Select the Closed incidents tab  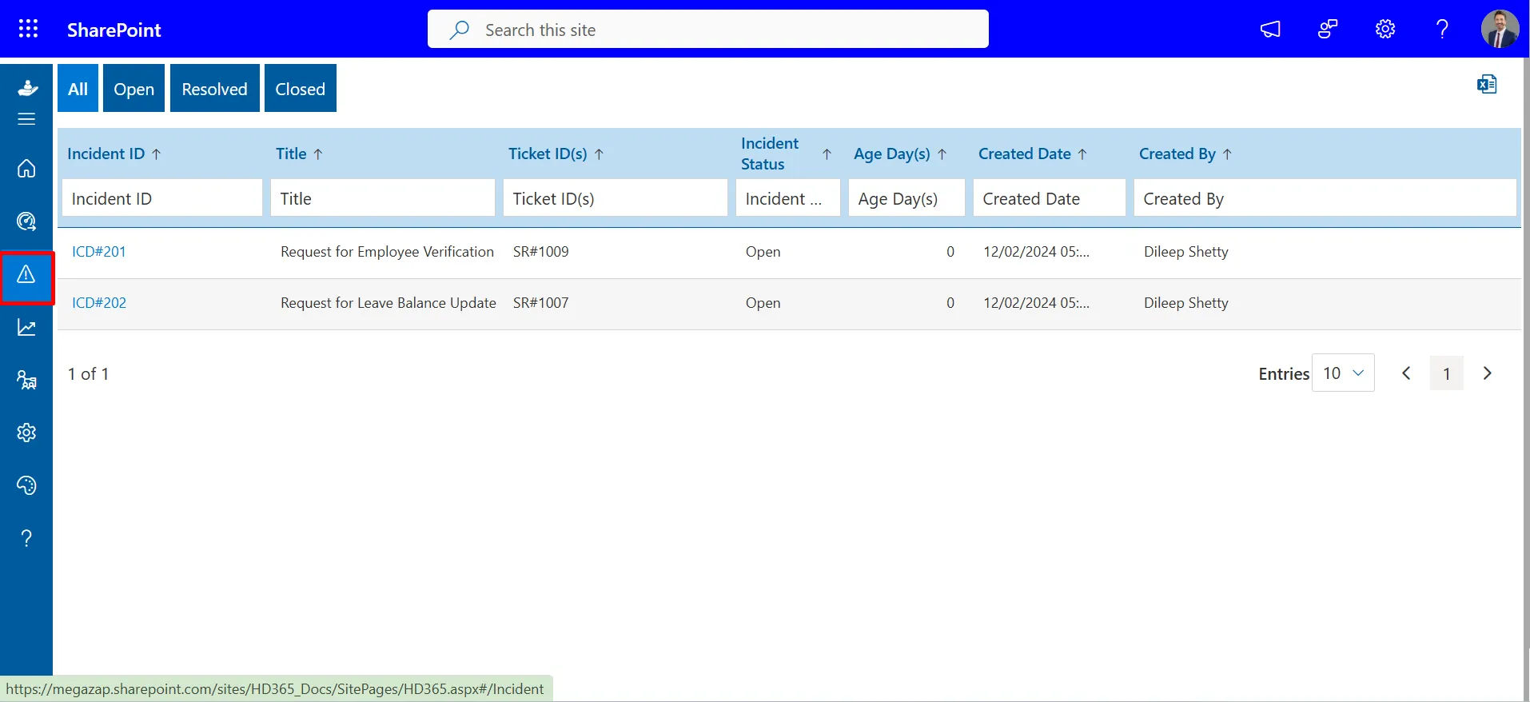click(x=301, y=88)
